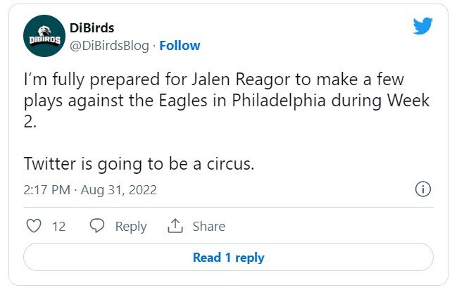Follow the DiBirds account
Screen dimensions: 452x290
click(180, 45)
